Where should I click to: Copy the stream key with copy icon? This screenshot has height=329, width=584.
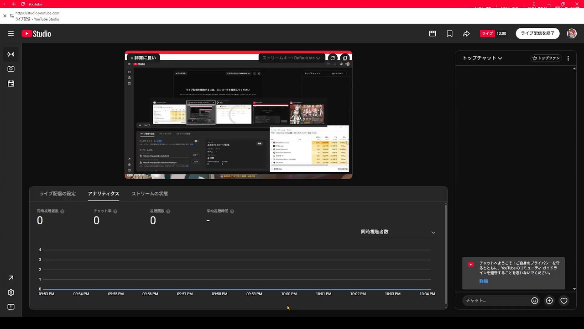(x=345, y=58)
